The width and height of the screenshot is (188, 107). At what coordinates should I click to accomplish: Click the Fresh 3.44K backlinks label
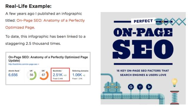[x=58, y=79]
